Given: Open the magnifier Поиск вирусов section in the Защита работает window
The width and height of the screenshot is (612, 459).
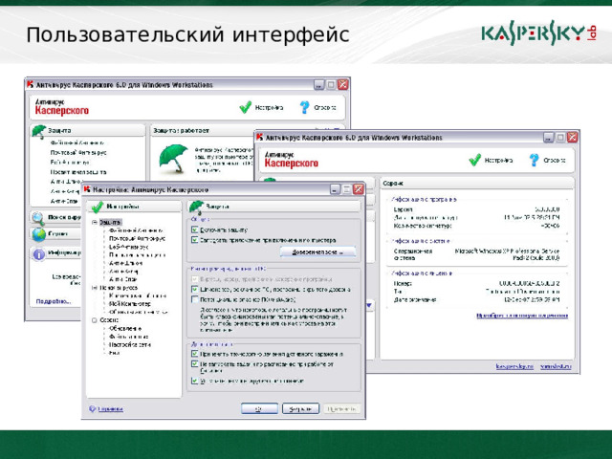Looking at the screenshot, I should pos(56,217).
